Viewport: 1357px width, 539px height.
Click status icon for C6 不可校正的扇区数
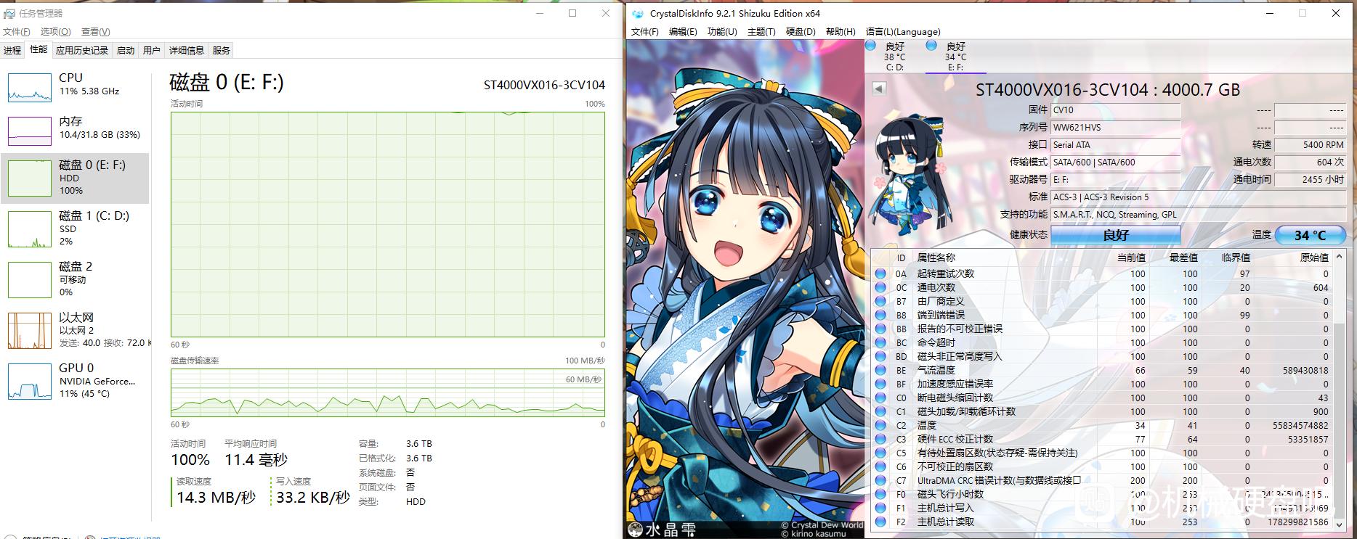point(880,466)
